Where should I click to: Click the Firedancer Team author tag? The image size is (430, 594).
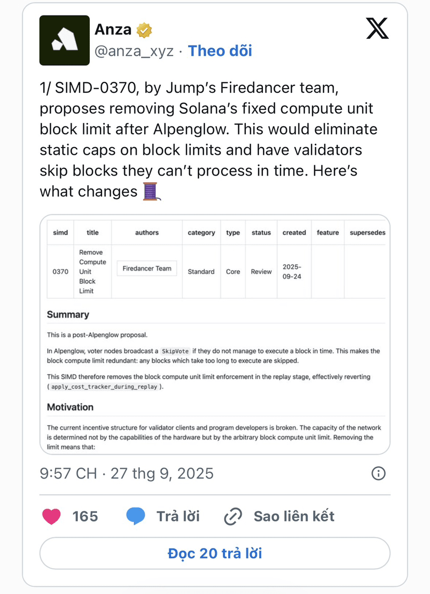[x=147, y=268]
